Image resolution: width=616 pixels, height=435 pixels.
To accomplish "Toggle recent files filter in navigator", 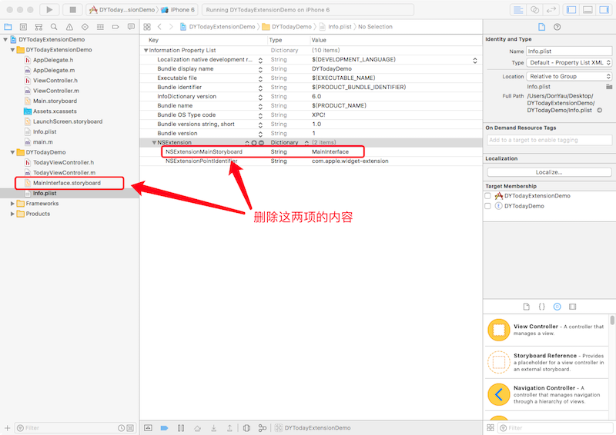I will pyautogui.click(x=122, y=428).
